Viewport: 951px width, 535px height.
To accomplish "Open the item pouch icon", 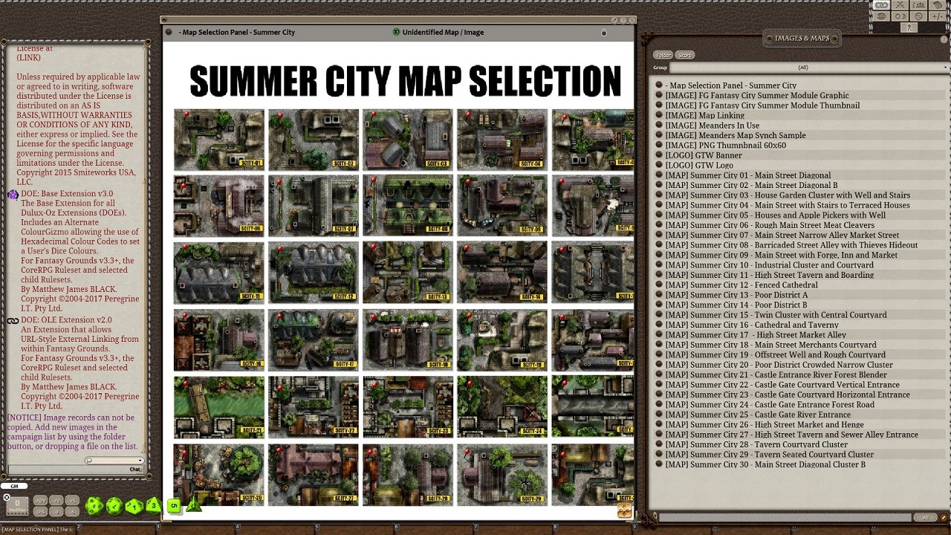I will click(x=938, y=6).
